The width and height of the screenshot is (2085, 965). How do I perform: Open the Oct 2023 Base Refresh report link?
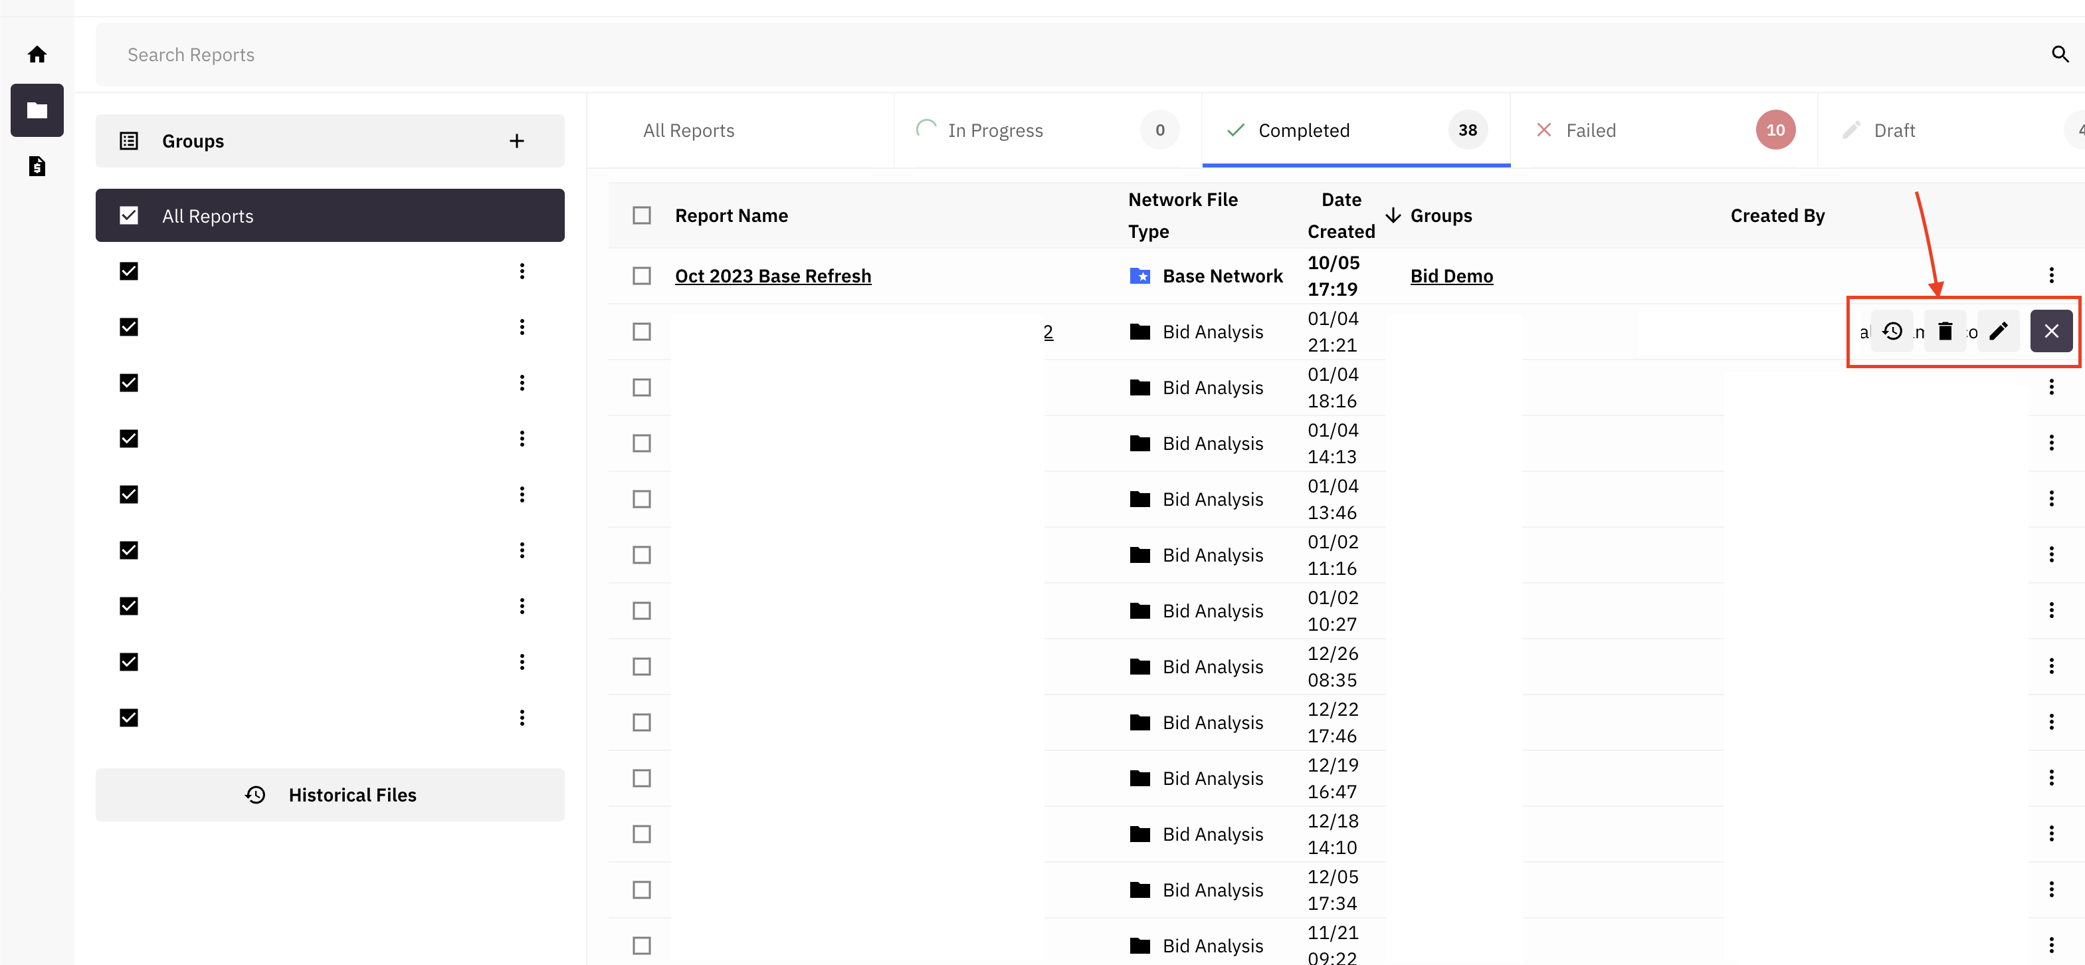point(773,276)
